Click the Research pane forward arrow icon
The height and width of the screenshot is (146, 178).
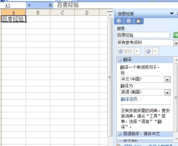tap(129, 21)
